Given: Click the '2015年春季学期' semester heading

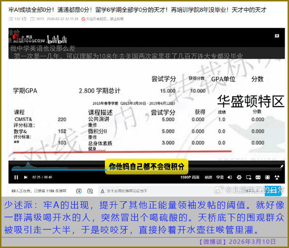Looking at the screenshot, I should pyautogui.click(x=134, y=103).
